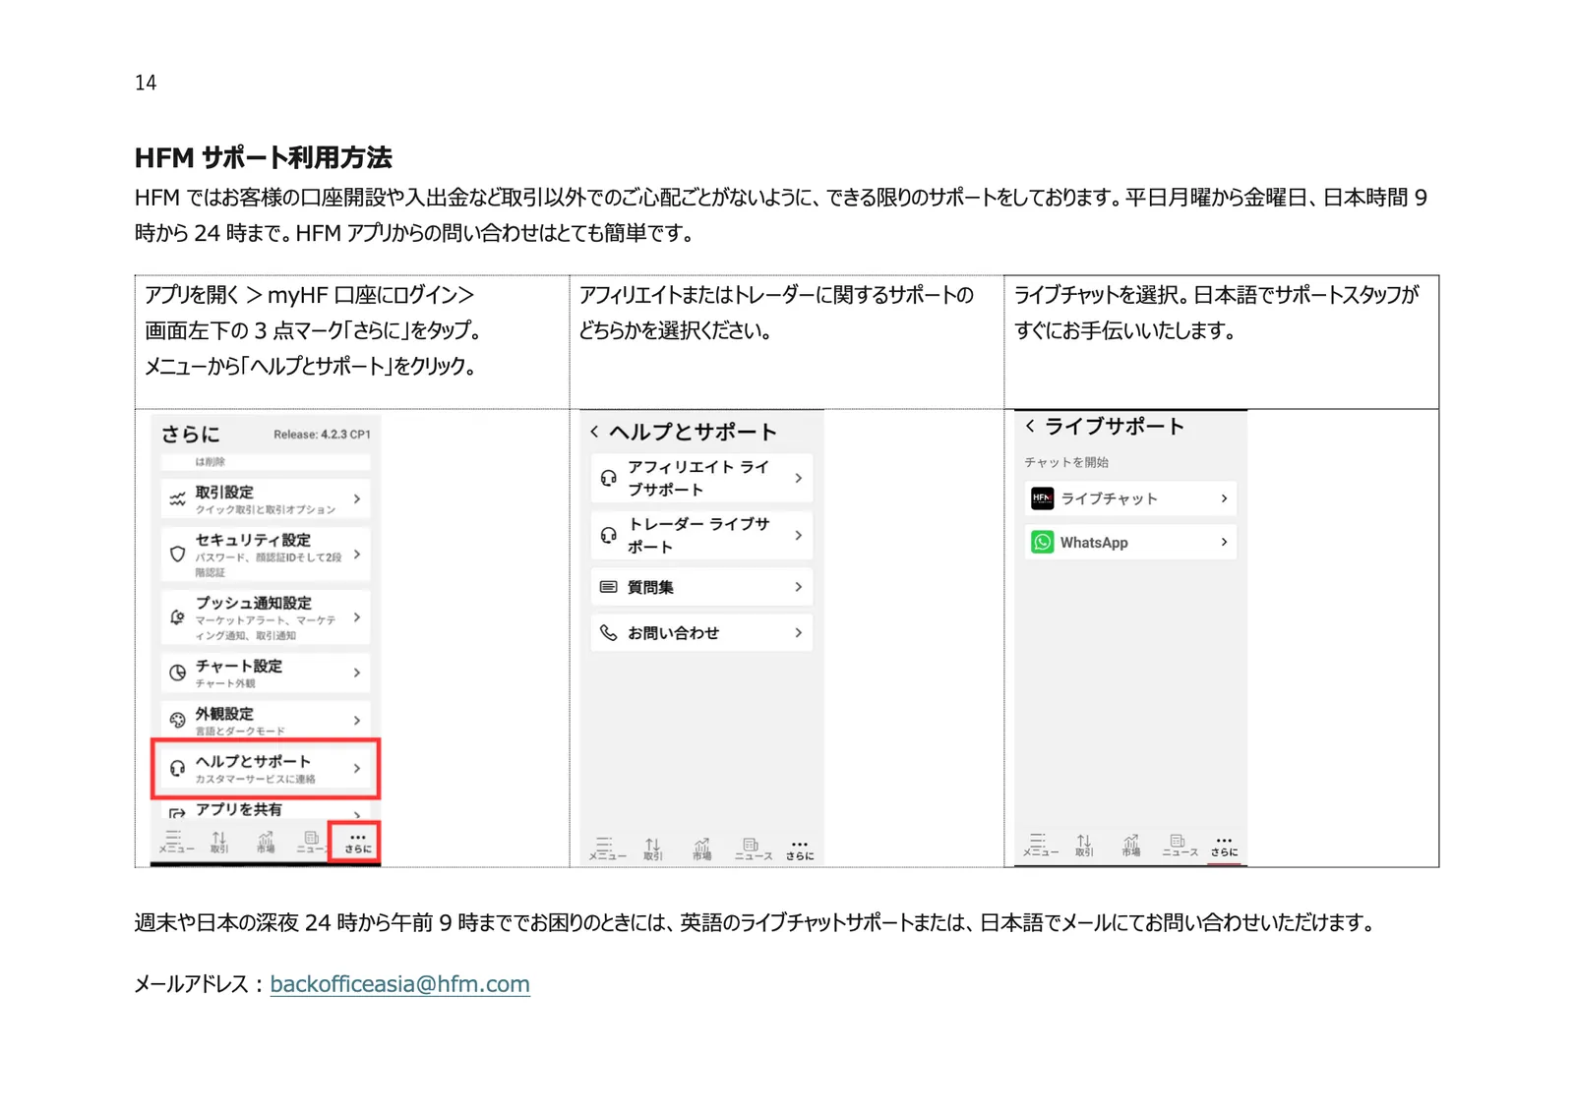Viewport: 1574px width, 1112px height.
Task: Click the list icon beside 質問集
Action: 609,587
